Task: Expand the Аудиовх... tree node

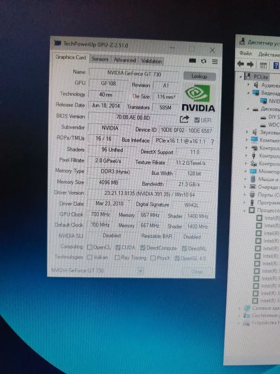Action: tap(248, 85)
